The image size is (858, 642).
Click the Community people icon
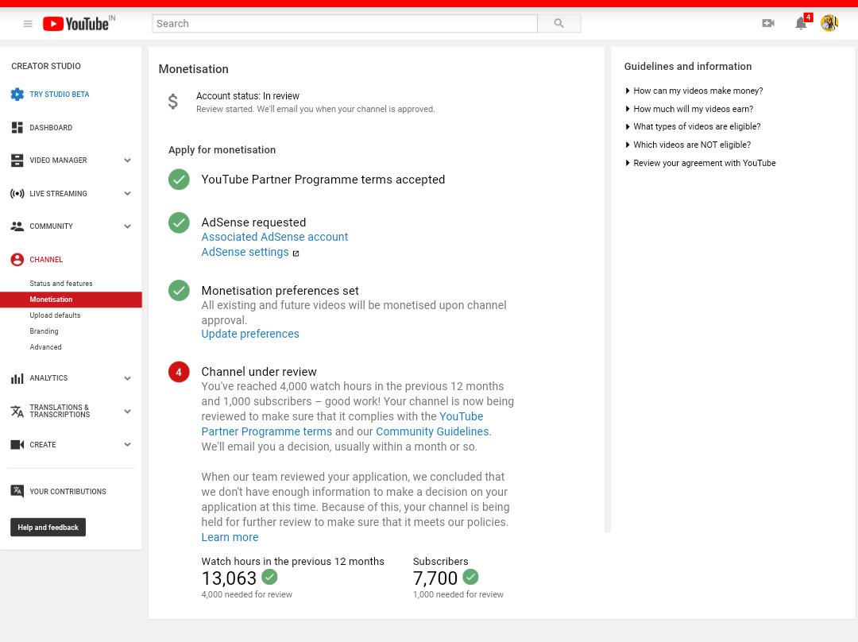(17, 226)
